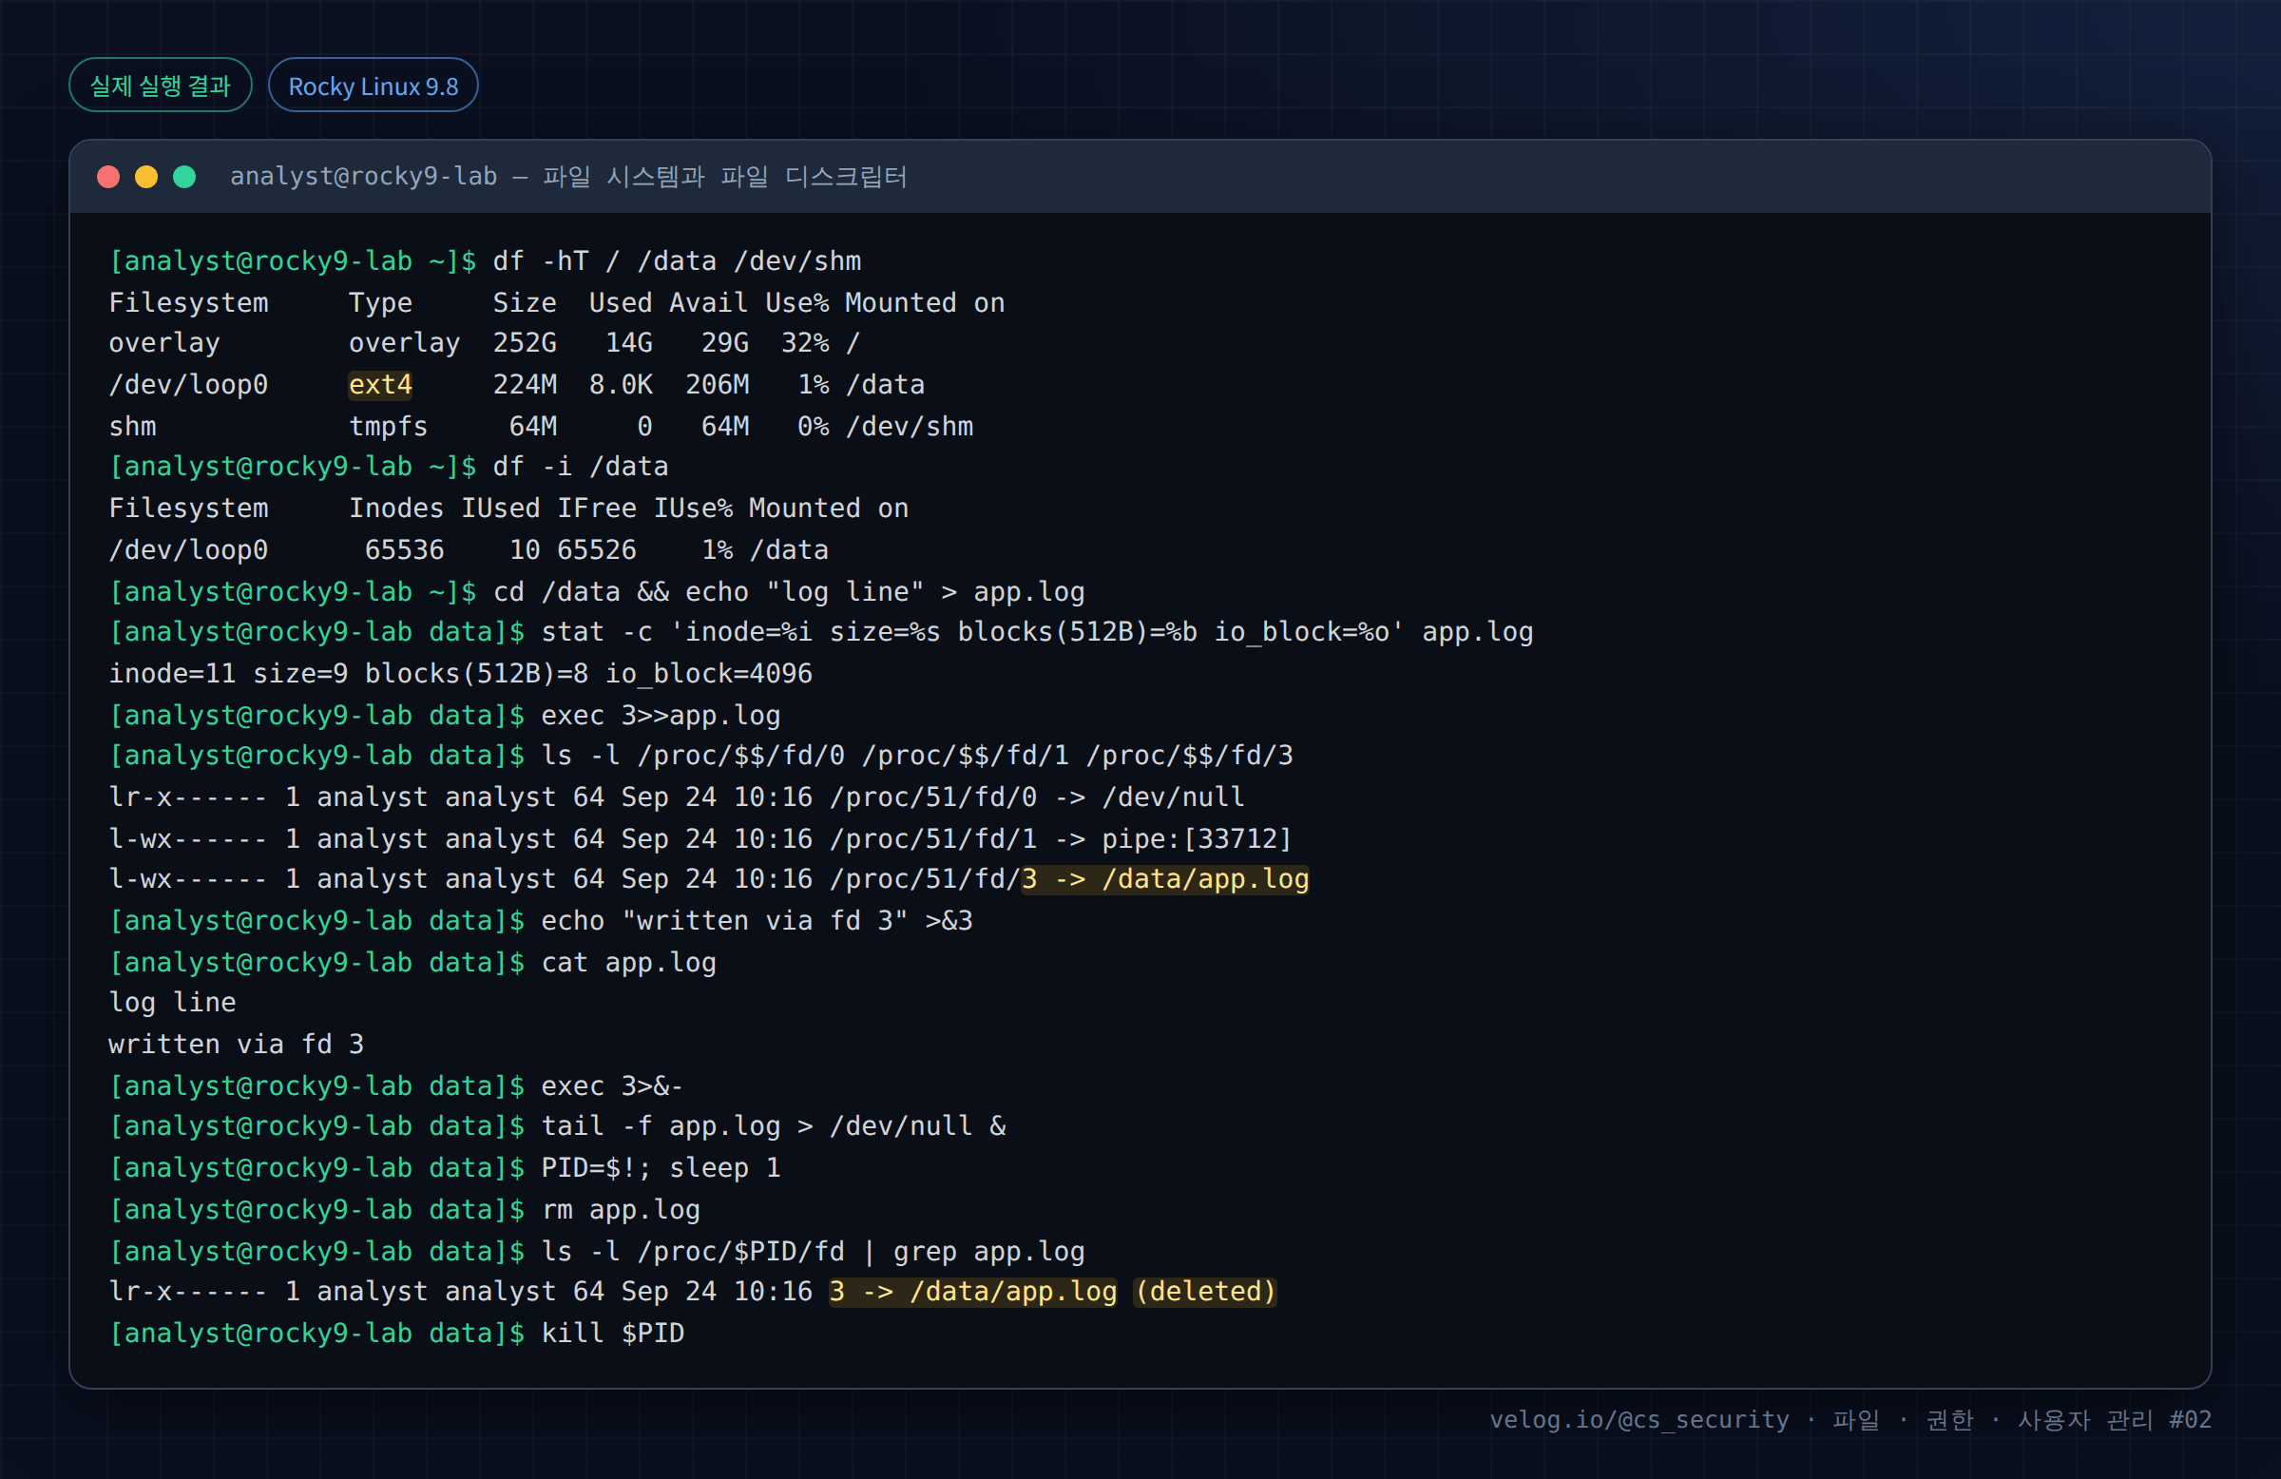Image resolution: width=2281 pixels, height=1479 pixels.
Task: Click the '/dev/loop0' entry in df -hT output
Action: point(188,384)
